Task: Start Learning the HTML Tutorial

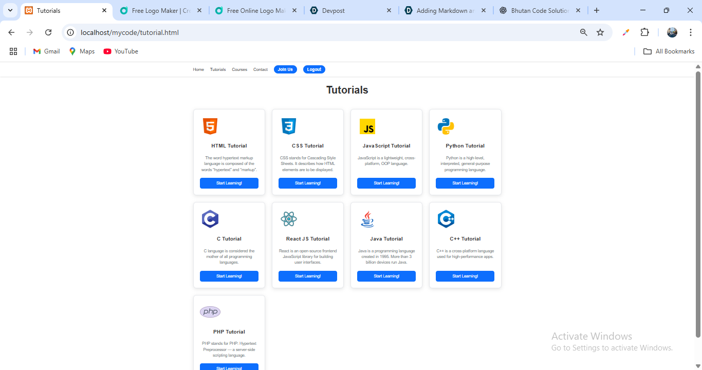Action: coord(229,183)
